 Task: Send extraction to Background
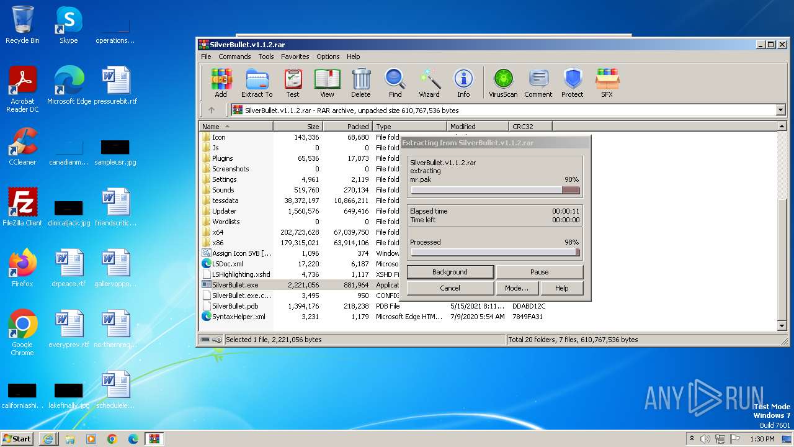pos(450,272)
